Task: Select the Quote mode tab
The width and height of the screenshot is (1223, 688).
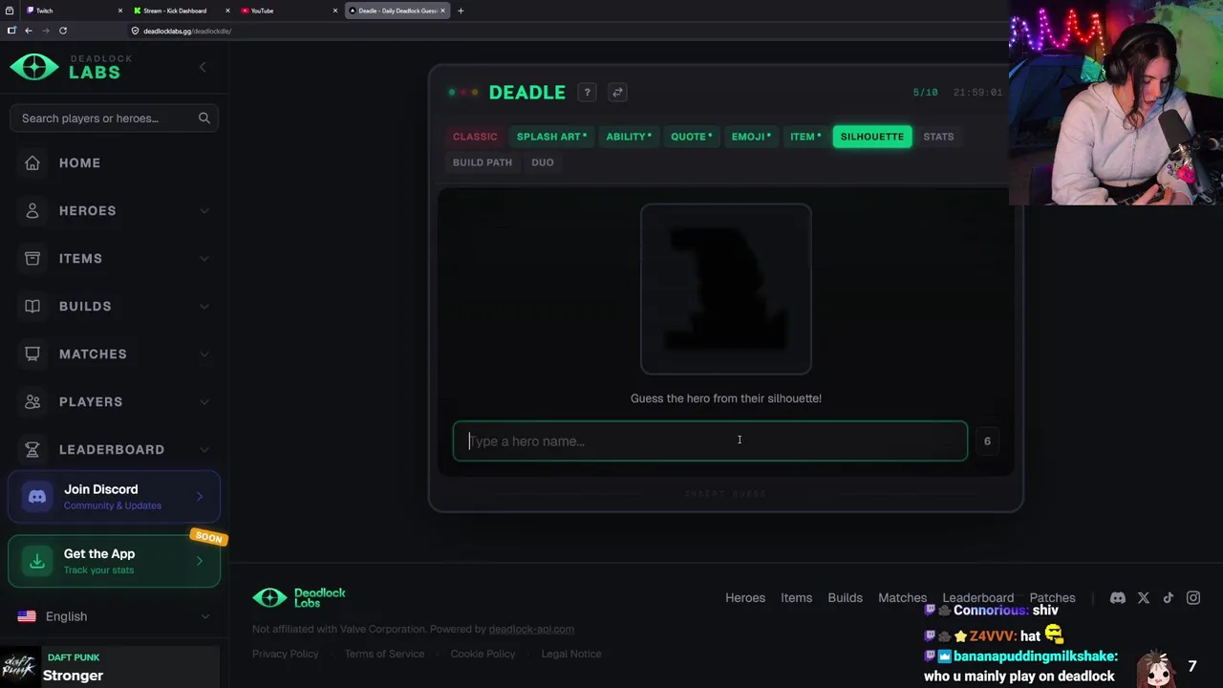Action: pos(691,137)
